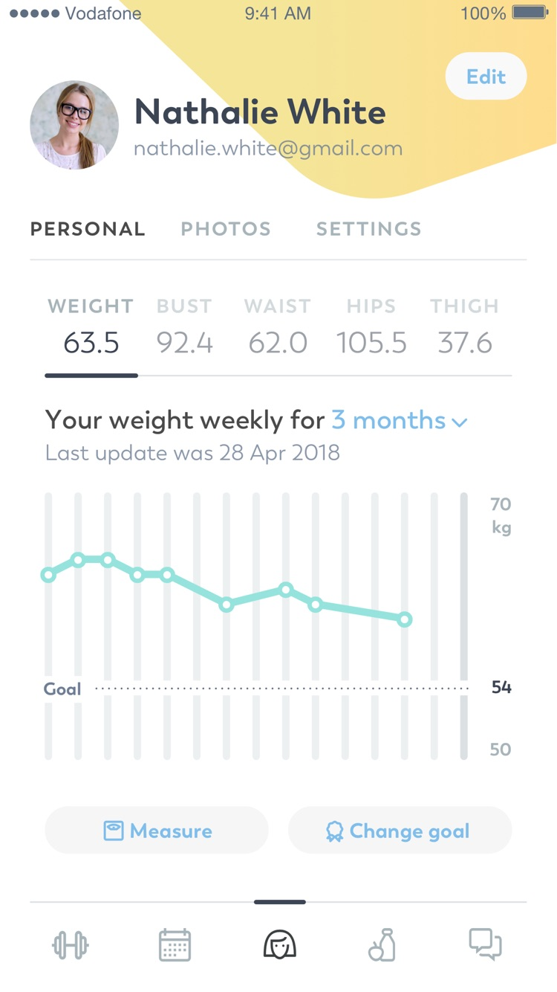Open the calendar tab in bottom navigation
557x992 pixels.
coord(175,944)
